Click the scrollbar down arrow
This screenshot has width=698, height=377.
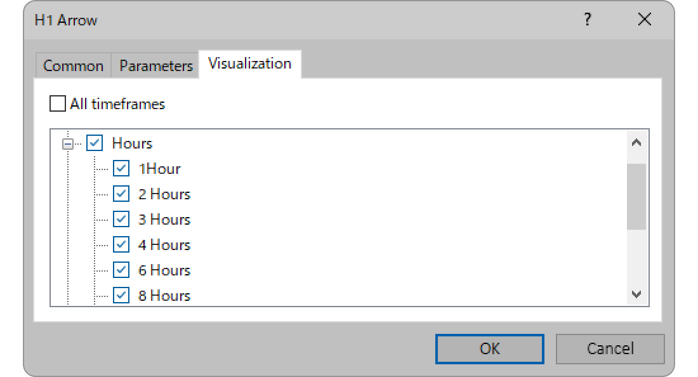(x=636, y=294)
